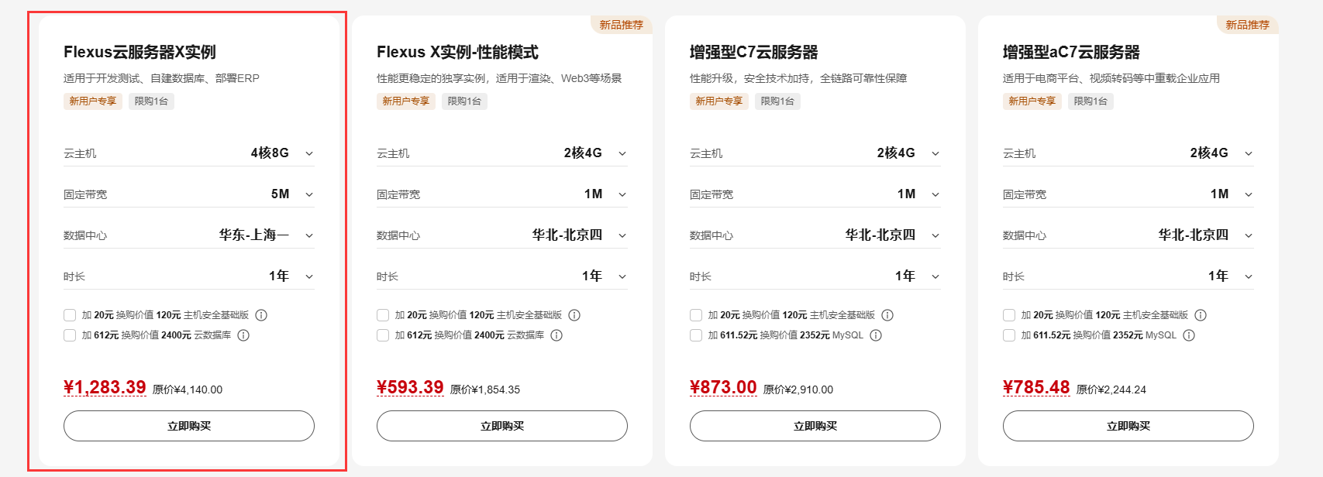Click info icon beside 主机安全基础版 in Flexus X实例-性能模式 card
This screenshot has width=1323, height=477.
pyautogui.click(x=574, y=315)
